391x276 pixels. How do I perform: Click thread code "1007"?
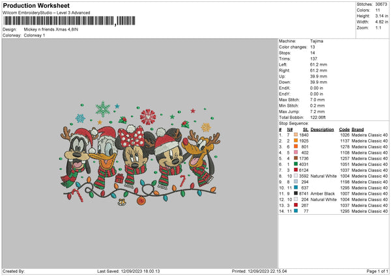click(x=345, y=193)
